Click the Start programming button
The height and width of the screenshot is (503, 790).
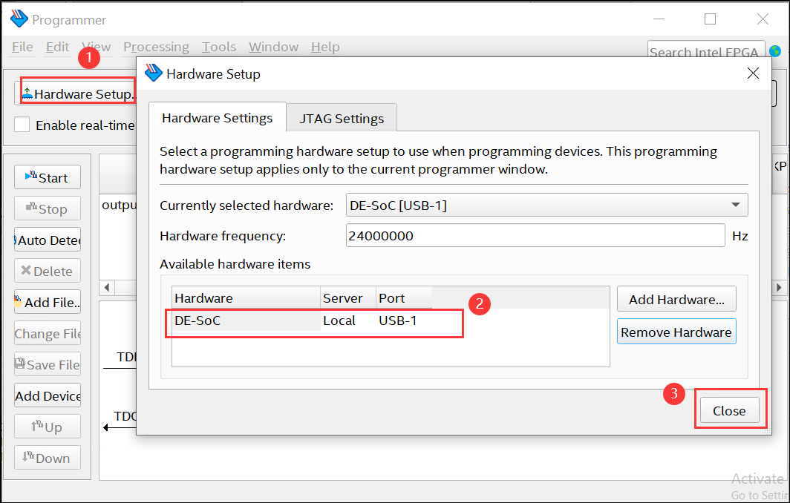(x=48, y=177)
